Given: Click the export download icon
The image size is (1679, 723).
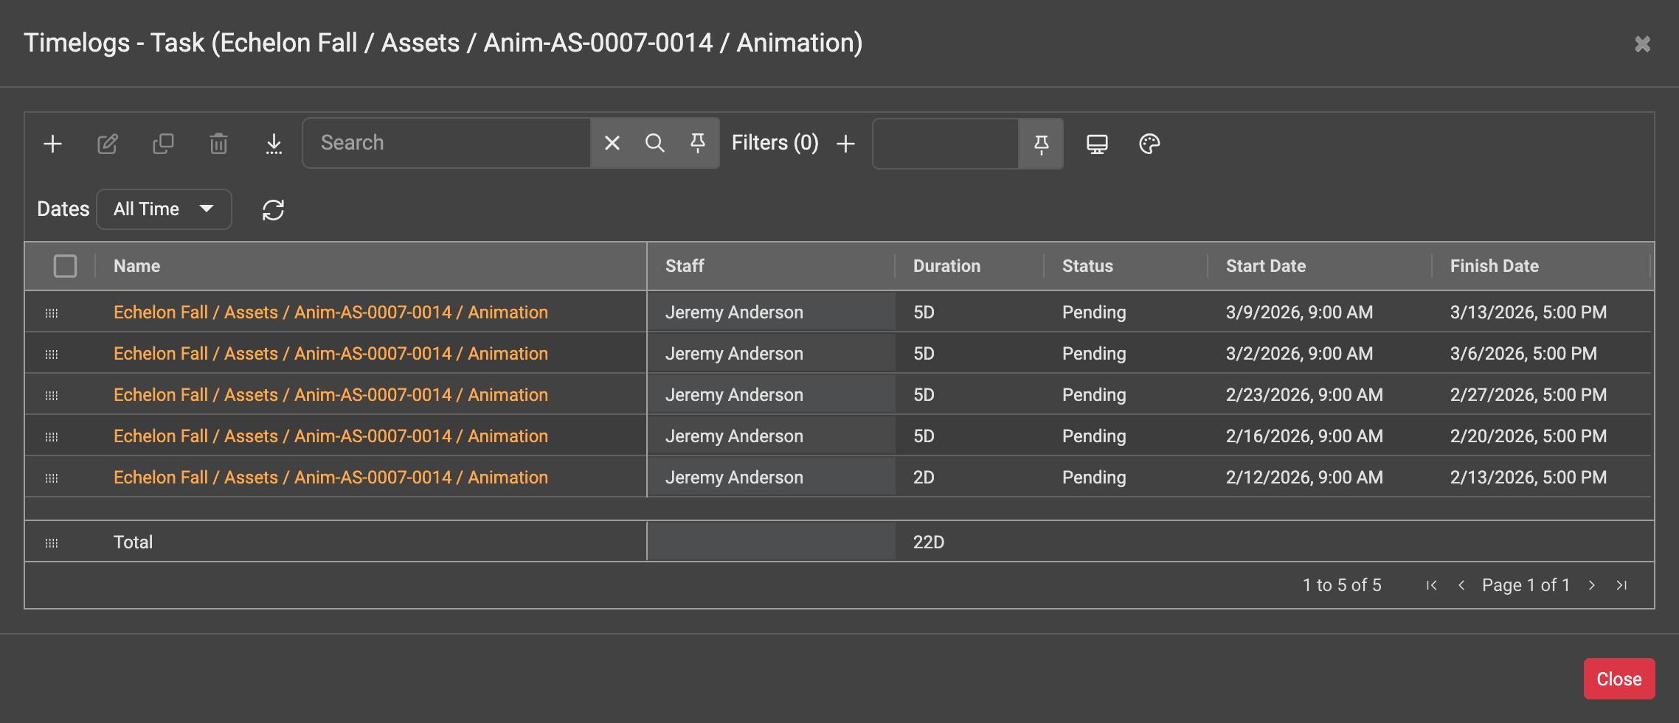Looking at the screenshot, I should tap(274, 144).
